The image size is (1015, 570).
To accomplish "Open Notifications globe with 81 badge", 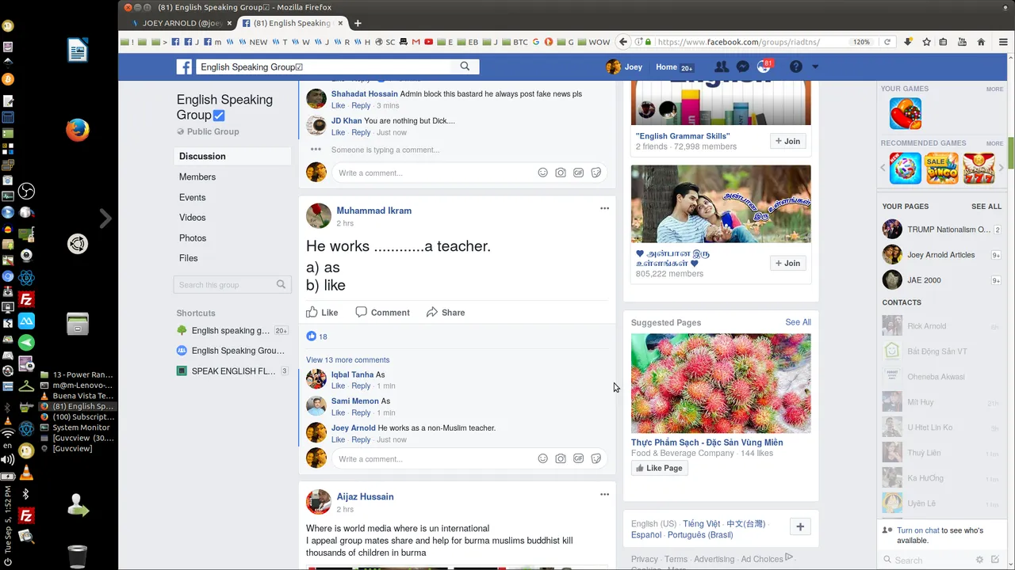I will coord(764,67).
